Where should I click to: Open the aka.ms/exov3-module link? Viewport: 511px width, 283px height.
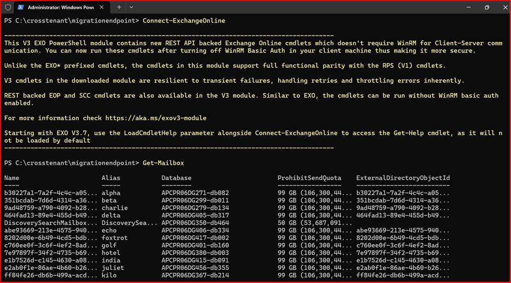point(156,118)
